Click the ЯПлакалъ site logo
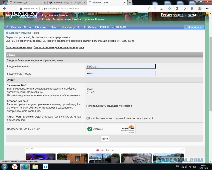The height and width of the screenshot is (170, 212). coord(22,15)
